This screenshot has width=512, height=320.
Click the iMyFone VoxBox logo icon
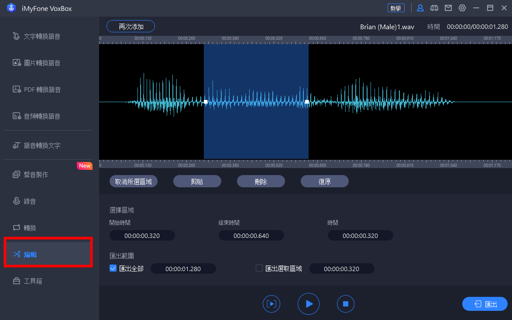(11, 8)
